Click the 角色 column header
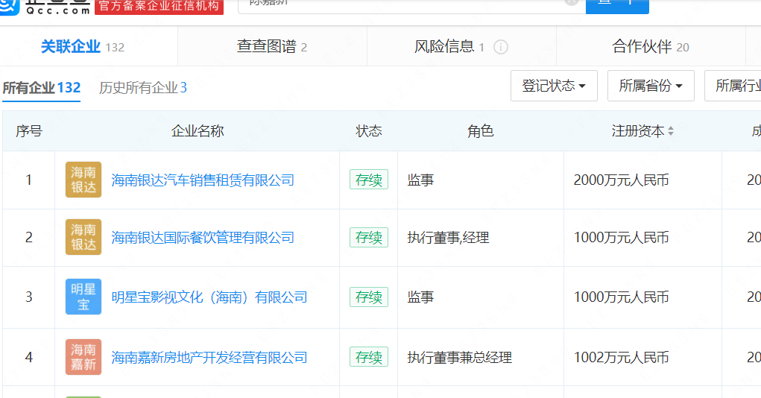 click(481, 131)
